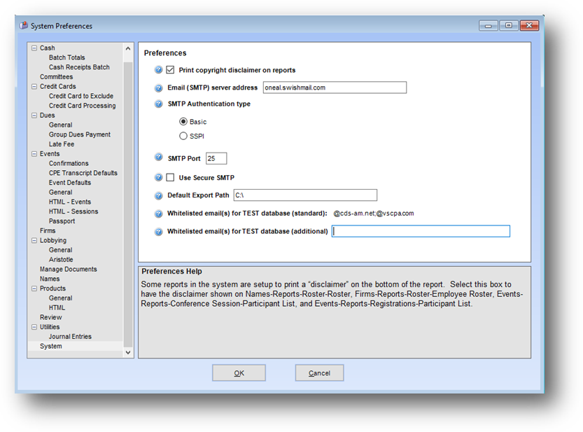583x432 pixels.
Task: Select General under Products
Action: point(61,298)
